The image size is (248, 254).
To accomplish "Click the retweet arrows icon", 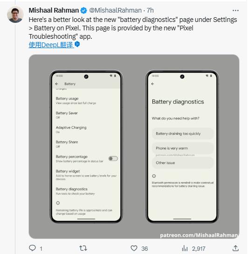I will 83,248.
